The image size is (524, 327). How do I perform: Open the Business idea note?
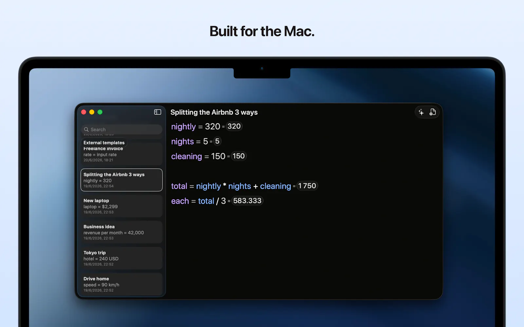click(122, 232)
